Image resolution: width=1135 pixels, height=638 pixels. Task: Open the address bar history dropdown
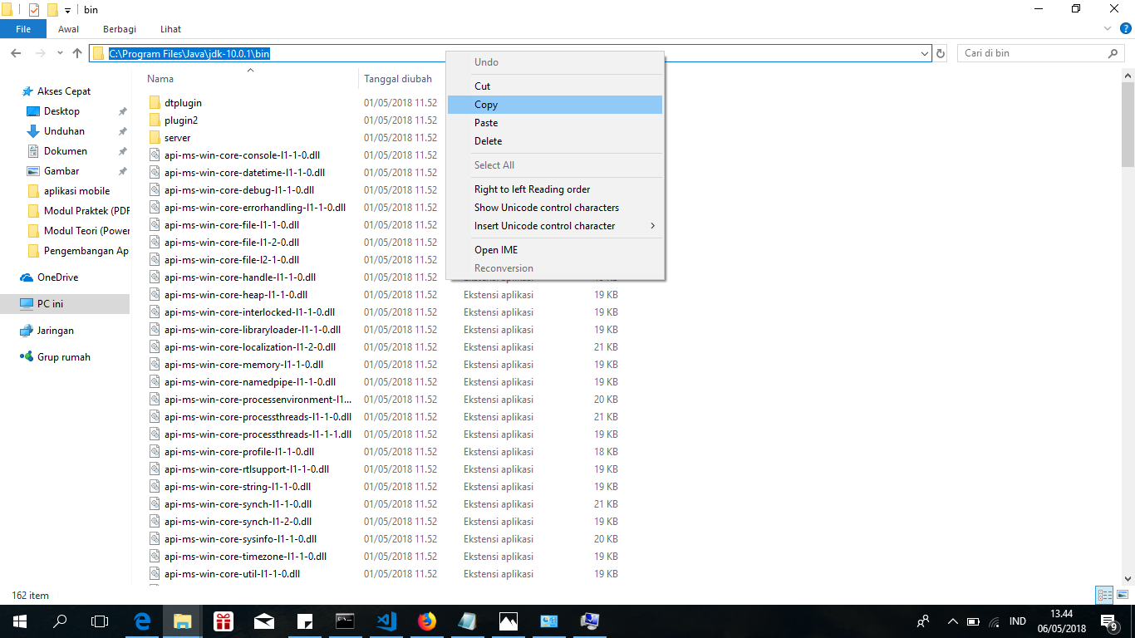tap(925, 52)
